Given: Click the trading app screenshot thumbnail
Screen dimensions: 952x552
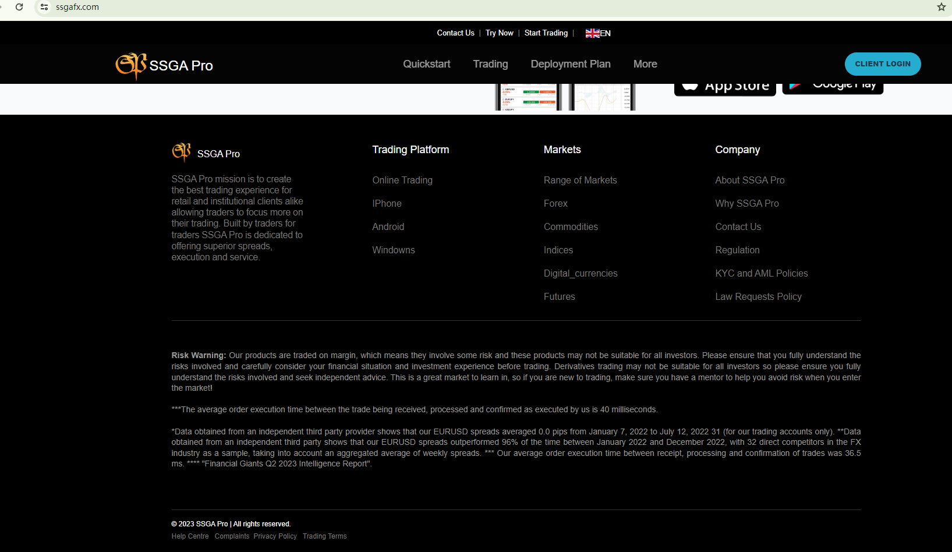Looking at the screenshot, I should pyautogui.click(x=565, y=97).
